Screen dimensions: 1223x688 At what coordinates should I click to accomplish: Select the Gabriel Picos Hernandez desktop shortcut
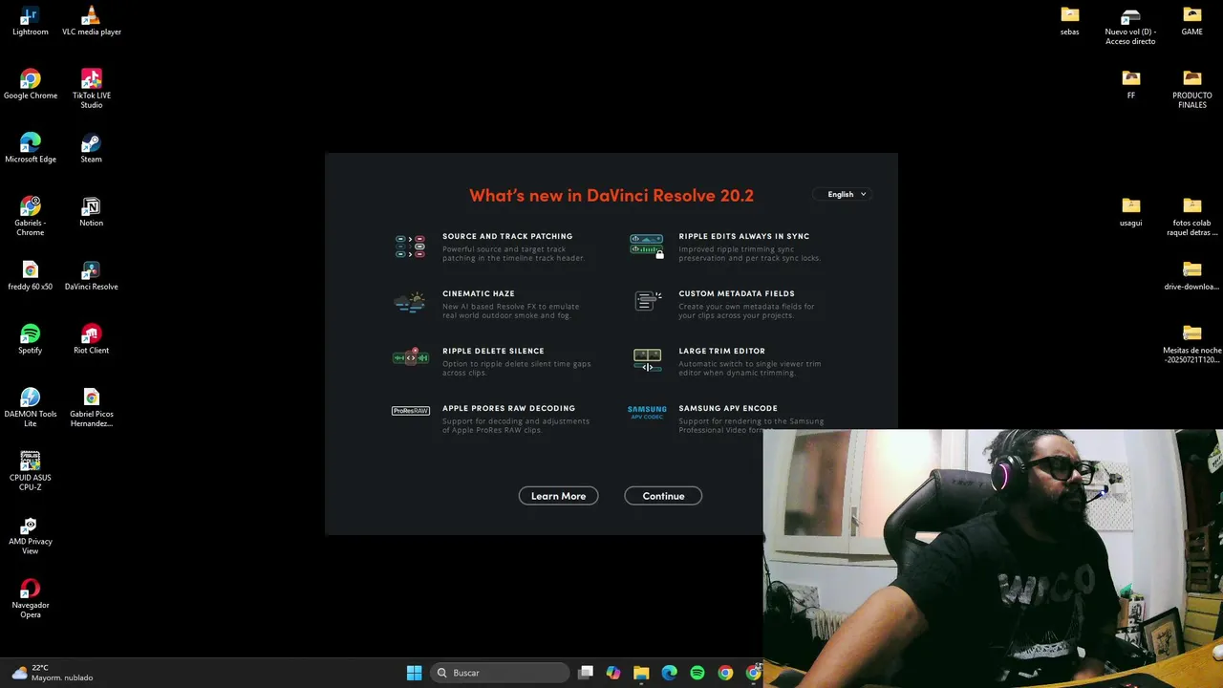[92, 407]
